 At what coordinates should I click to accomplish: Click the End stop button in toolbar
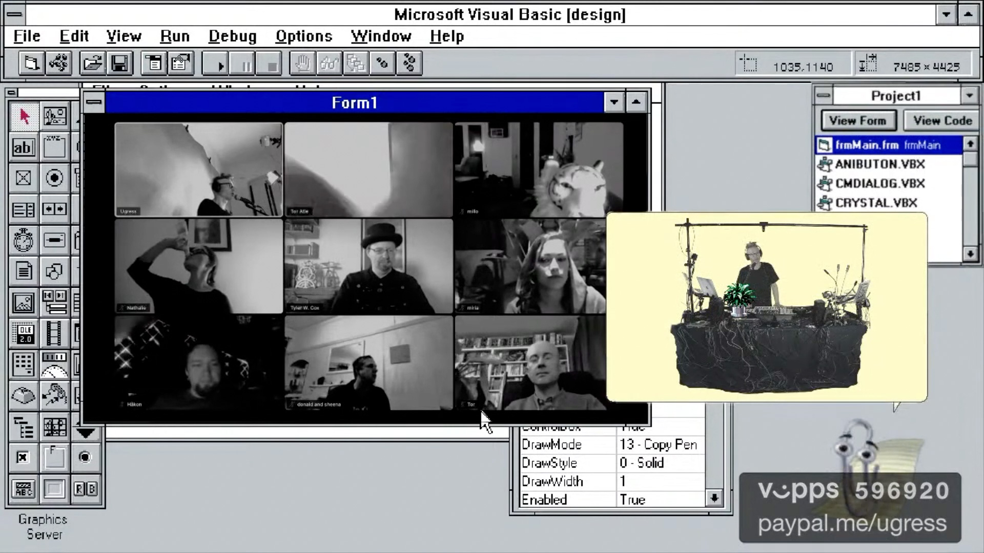tap(269, 64)
